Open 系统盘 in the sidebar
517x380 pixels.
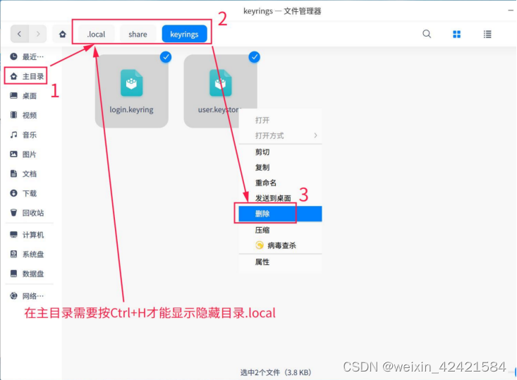pos(28,254)
